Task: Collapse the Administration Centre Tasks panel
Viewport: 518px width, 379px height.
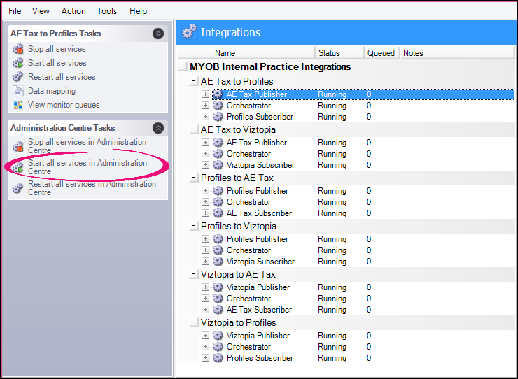Action: tap(158, 128)
